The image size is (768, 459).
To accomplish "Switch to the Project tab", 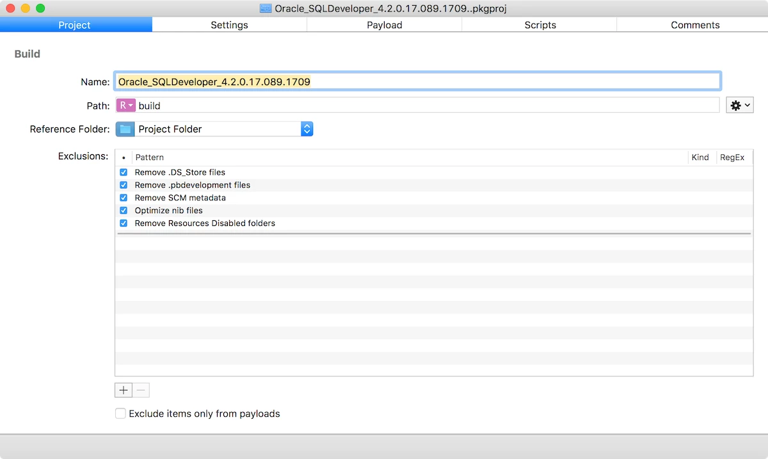I will click(76, 25).
